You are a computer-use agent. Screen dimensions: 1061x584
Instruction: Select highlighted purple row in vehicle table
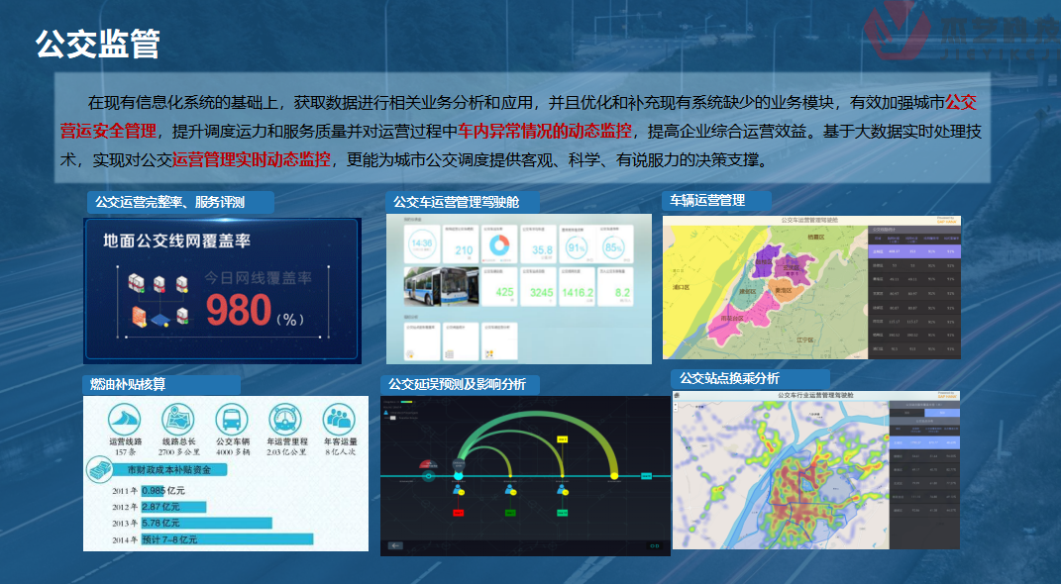tap(913, 252)
